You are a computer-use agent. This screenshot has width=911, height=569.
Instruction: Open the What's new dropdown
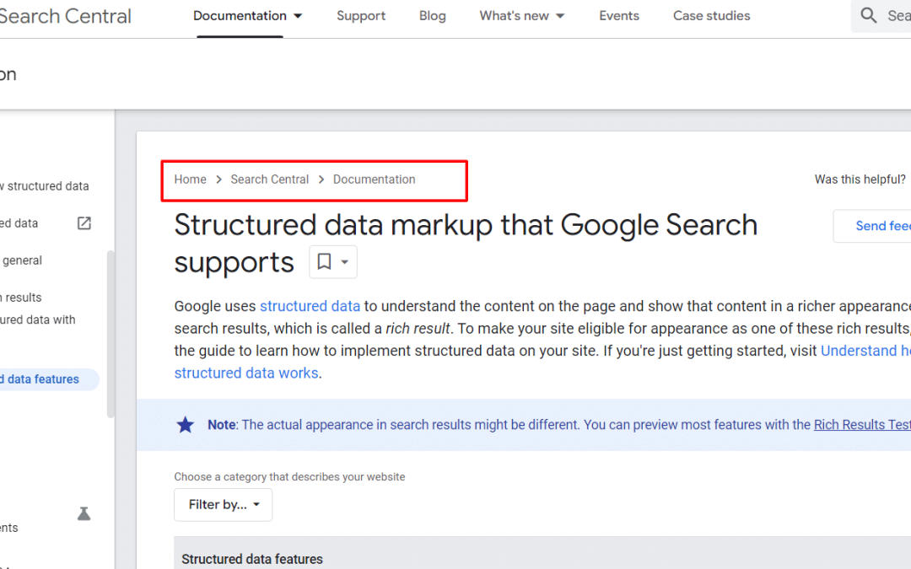pyautogui.click(x=522, y=16)
